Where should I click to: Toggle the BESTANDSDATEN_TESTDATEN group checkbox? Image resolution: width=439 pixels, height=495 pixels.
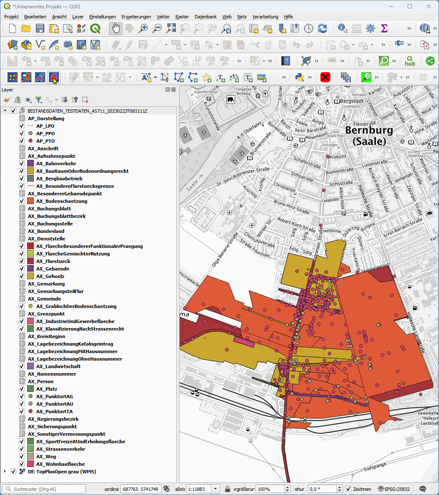pos(13,111)
